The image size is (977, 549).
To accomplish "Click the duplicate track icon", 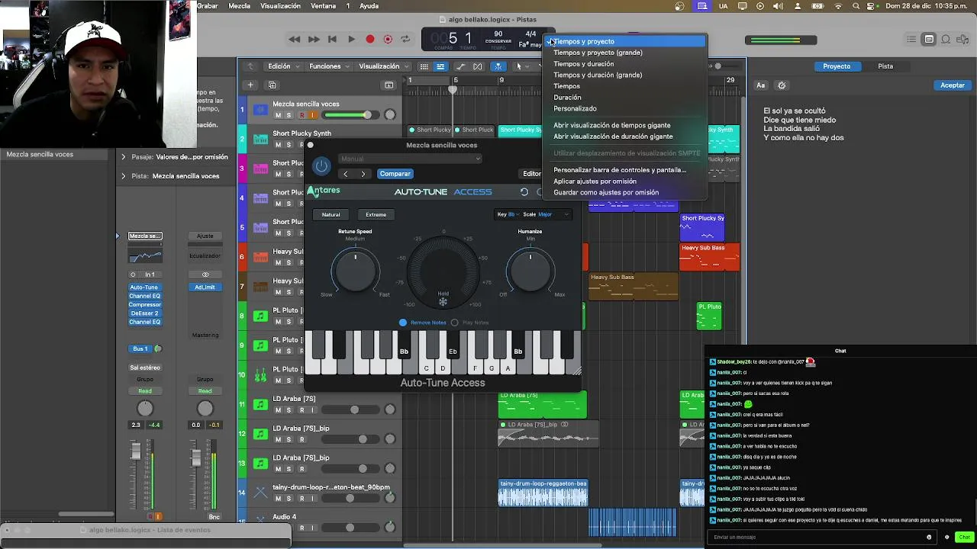I will 272,85.
